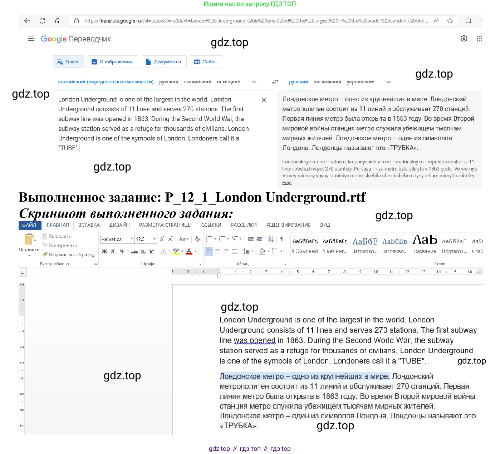Viewport: 500px width, 454px height.
Task: Open Google Translate settings gear
Action: [464, 39]
